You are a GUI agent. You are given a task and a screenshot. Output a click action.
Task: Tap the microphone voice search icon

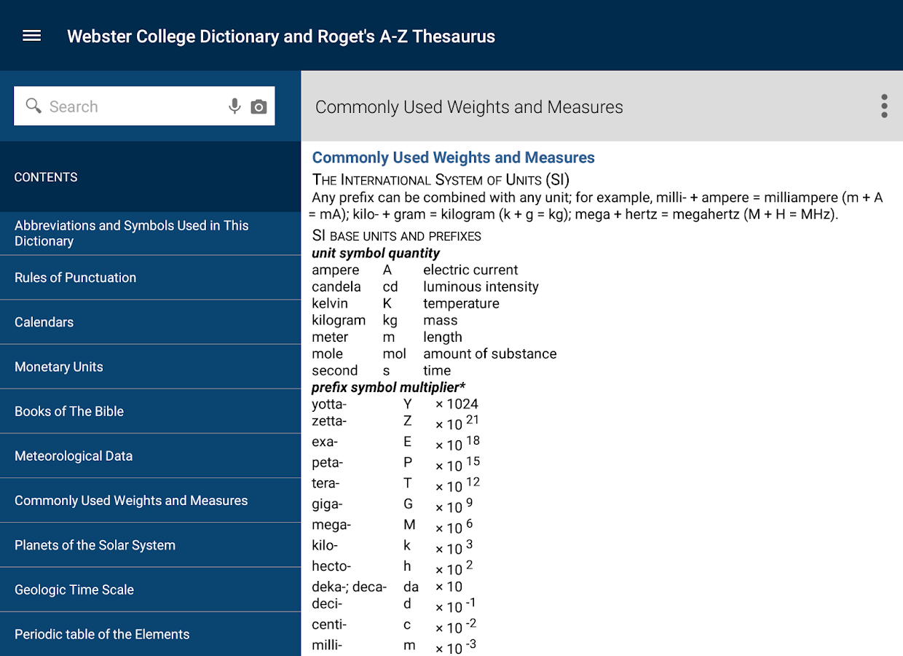[234, 106]
